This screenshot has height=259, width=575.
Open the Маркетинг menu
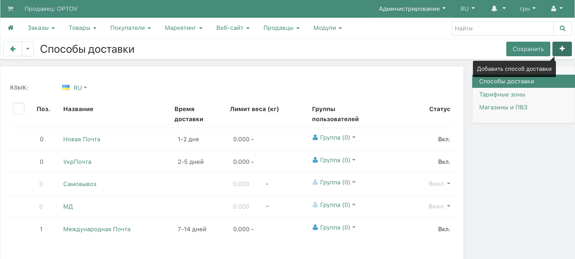pyautogui.click(x=183, y=28)
